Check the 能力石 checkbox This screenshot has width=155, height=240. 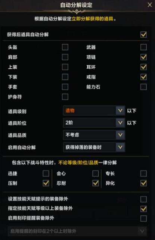coord(143,87)
